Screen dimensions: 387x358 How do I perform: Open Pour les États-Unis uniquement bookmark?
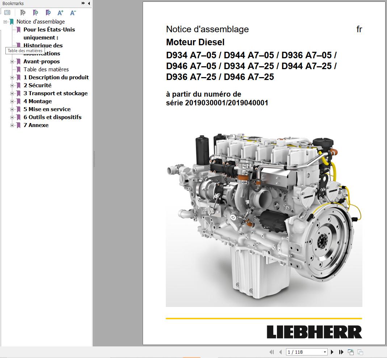49,34
